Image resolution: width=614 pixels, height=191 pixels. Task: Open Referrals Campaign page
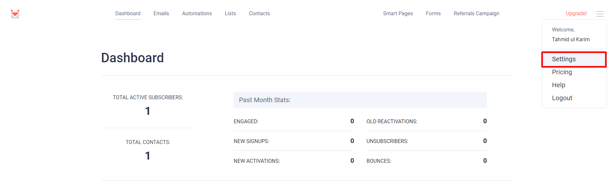point(476,13)
